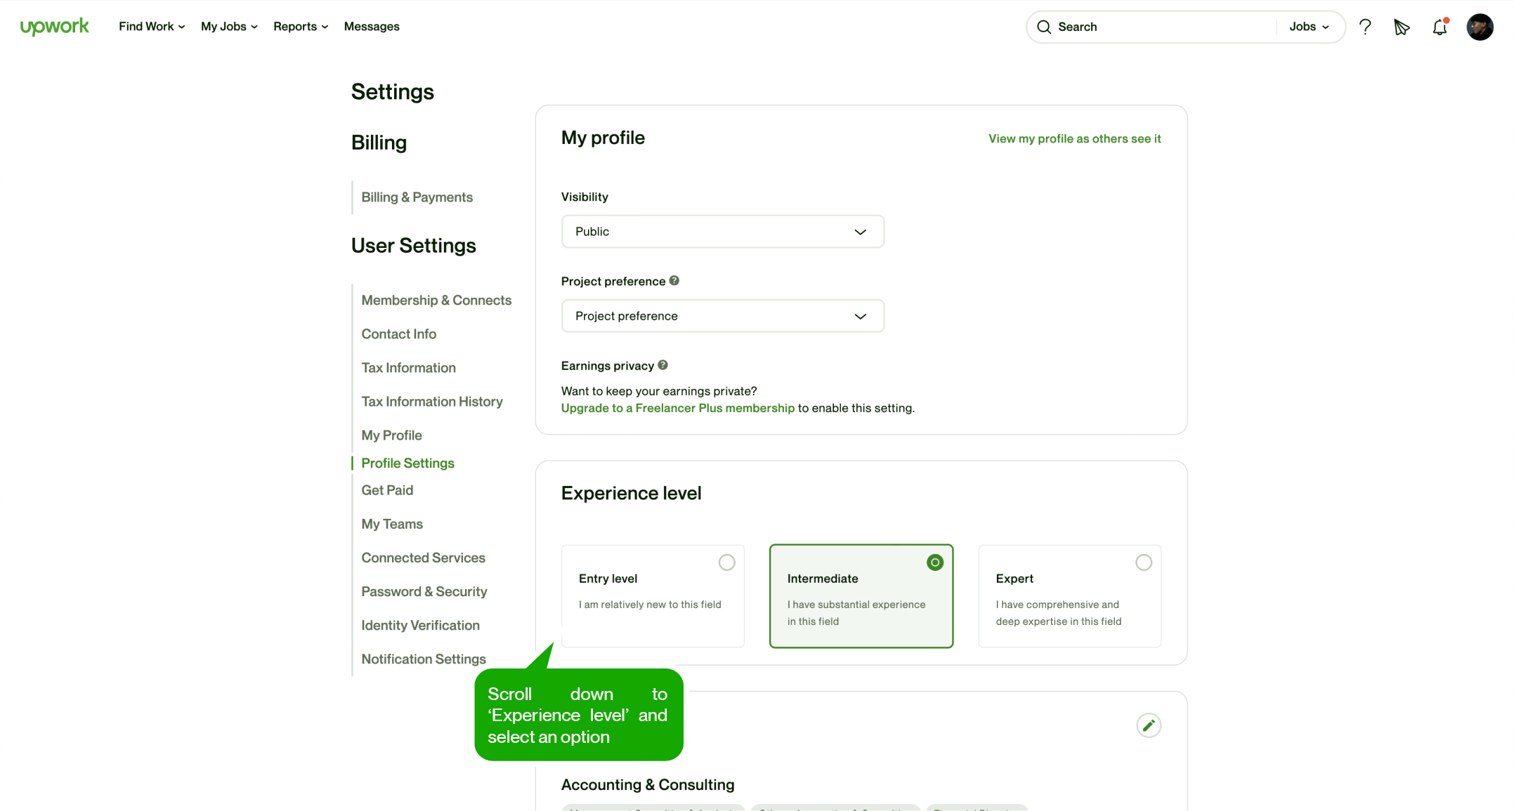Screen dimensions: 1514x811
Task: Click the pencil edit icon
Action: pos(1148,725)
